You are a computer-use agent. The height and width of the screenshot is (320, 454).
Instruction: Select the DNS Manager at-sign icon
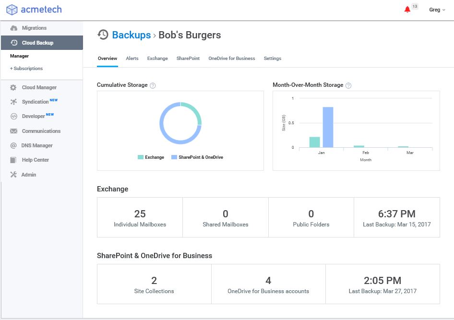tap(13, 145)
